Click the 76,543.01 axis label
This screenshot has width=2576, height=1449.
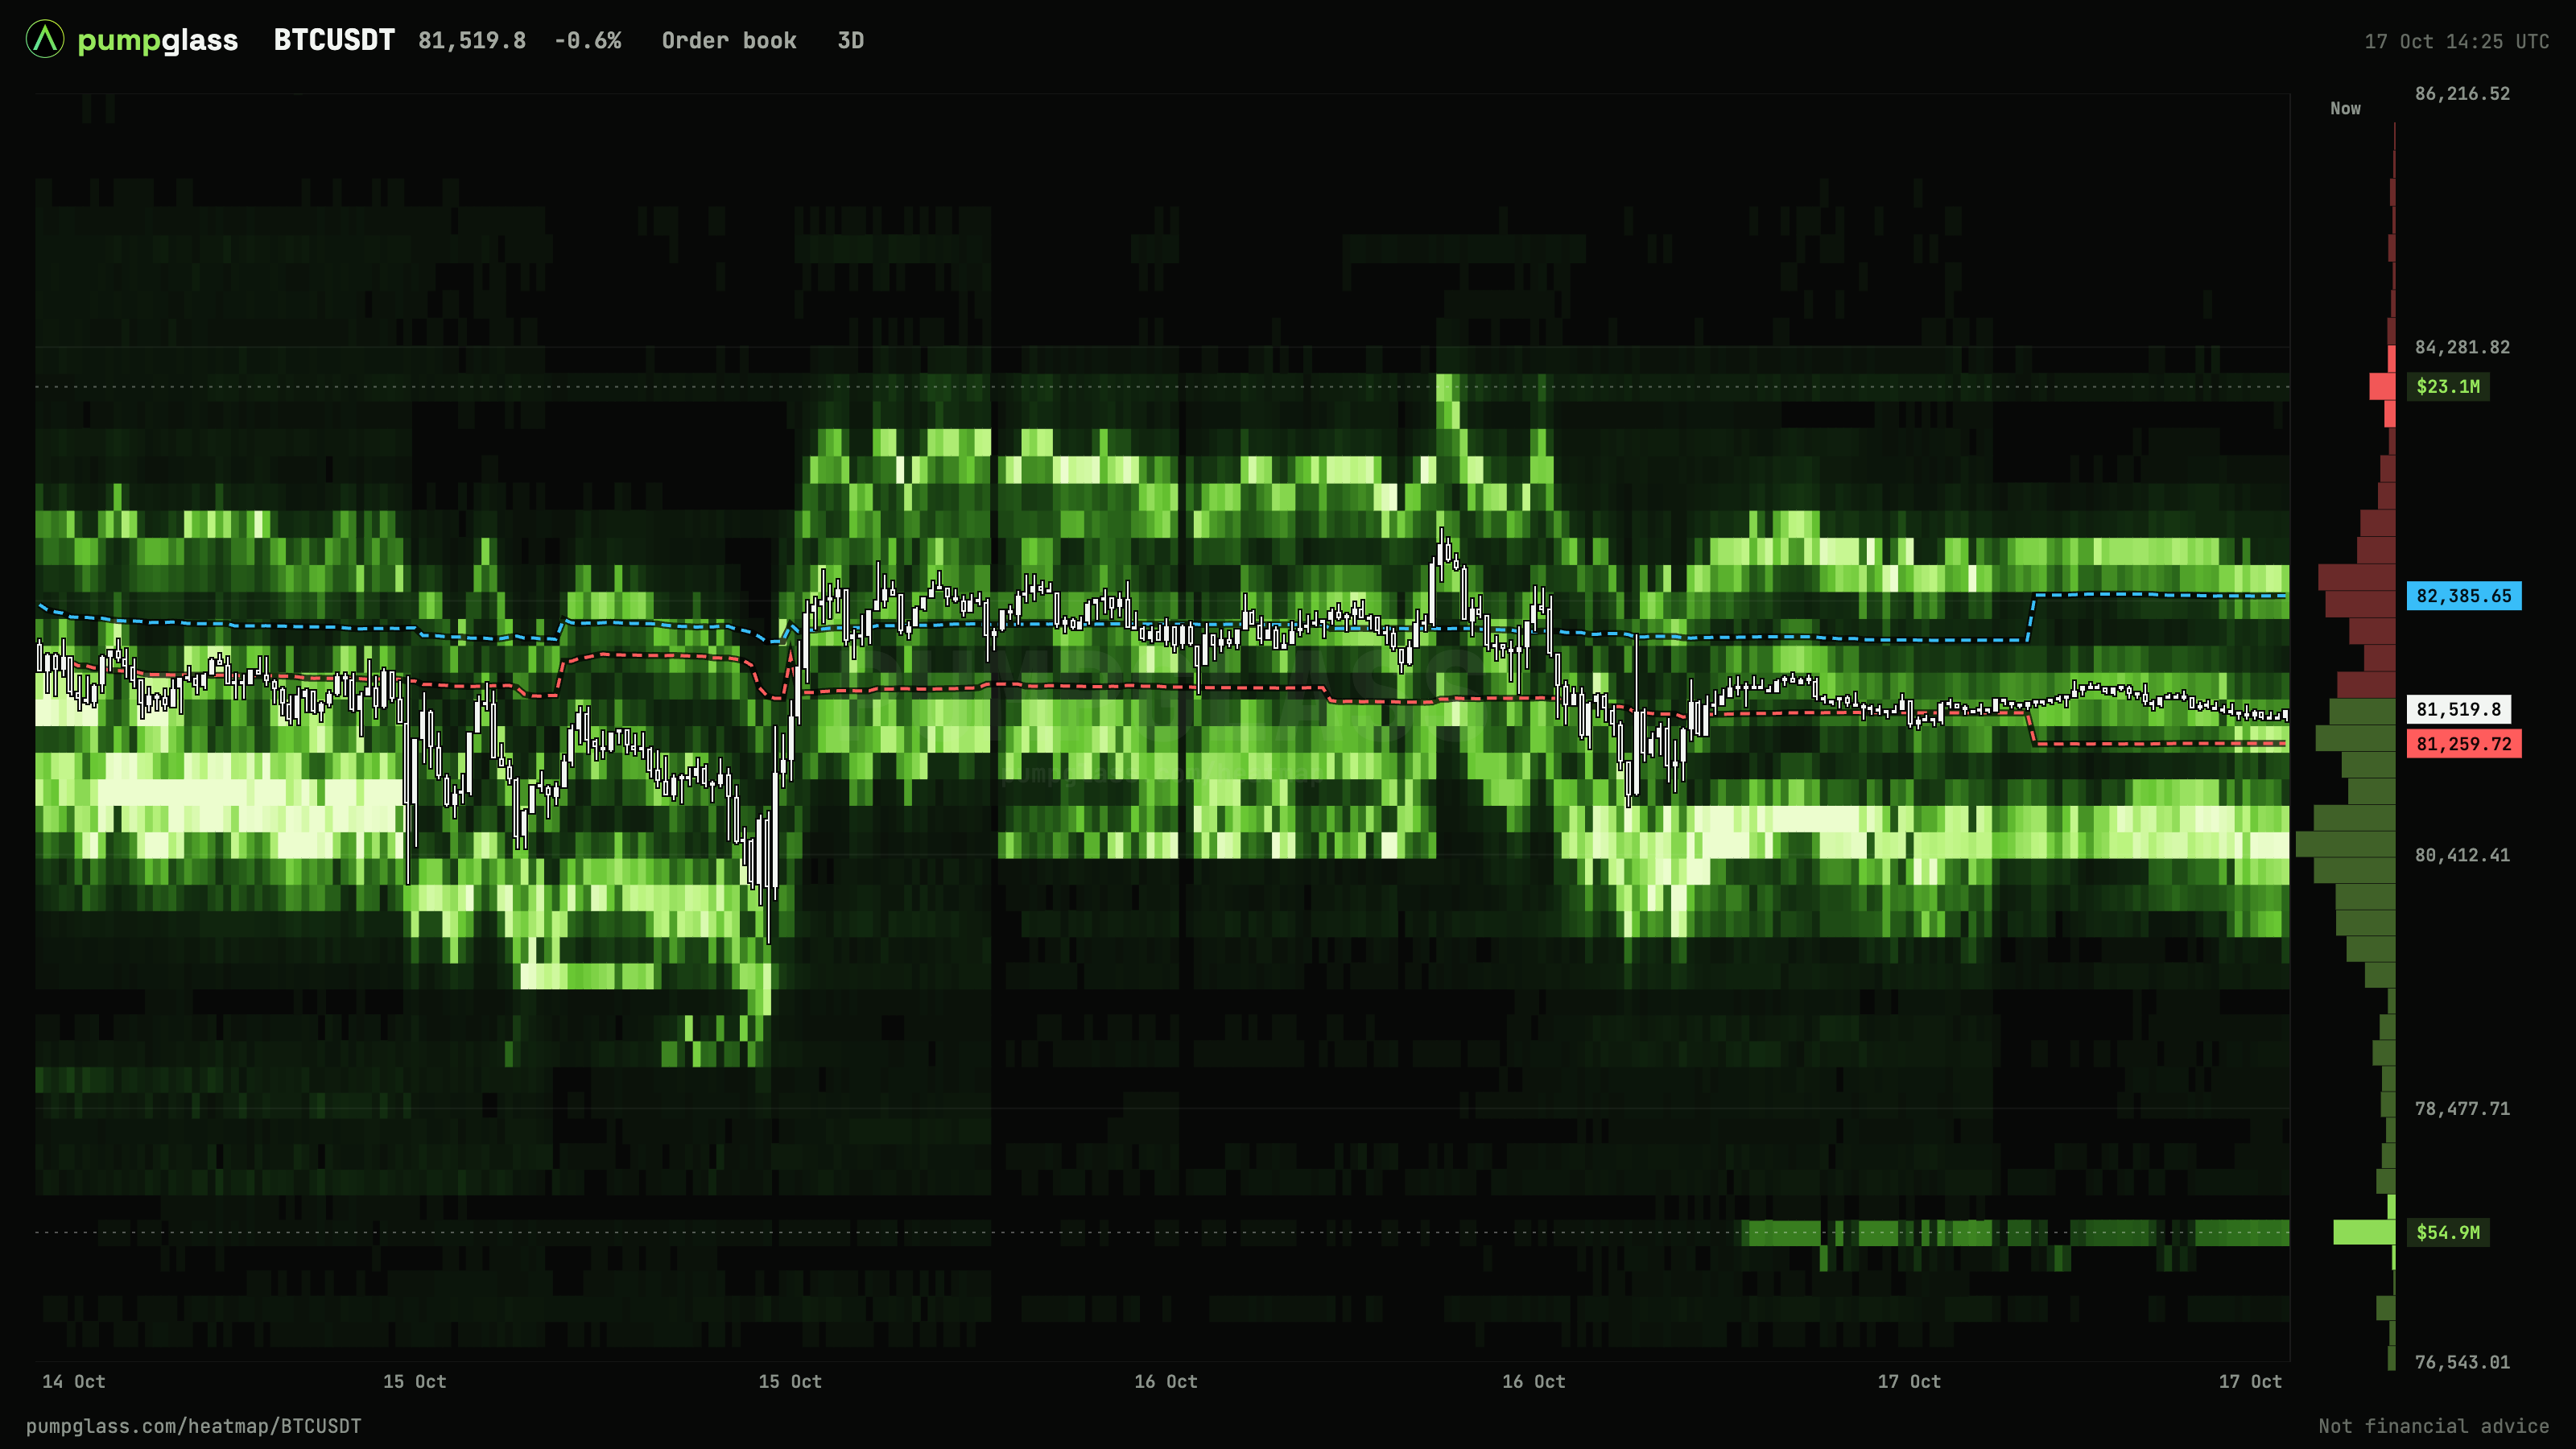[x=2462, y=1362]
